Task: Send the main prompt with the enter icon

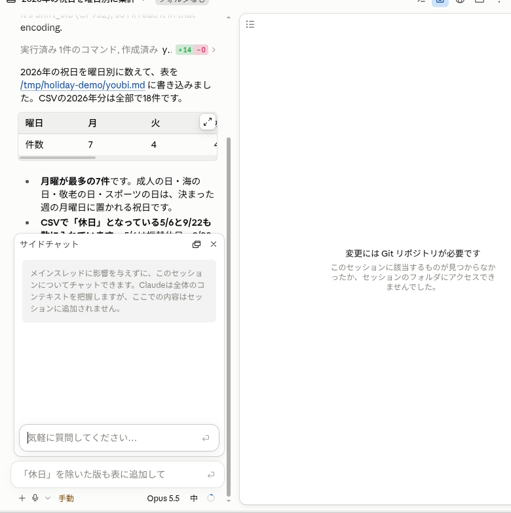Action: 211,474
